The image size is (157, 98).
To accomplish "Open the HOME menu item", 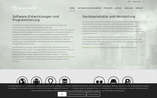I will (x=72, y=8).
